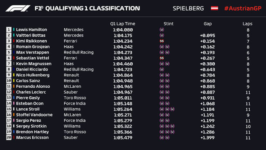266x150 pixels.
Task: Open the #AustrianGP hashtag
Action: [x=243, y=8]
